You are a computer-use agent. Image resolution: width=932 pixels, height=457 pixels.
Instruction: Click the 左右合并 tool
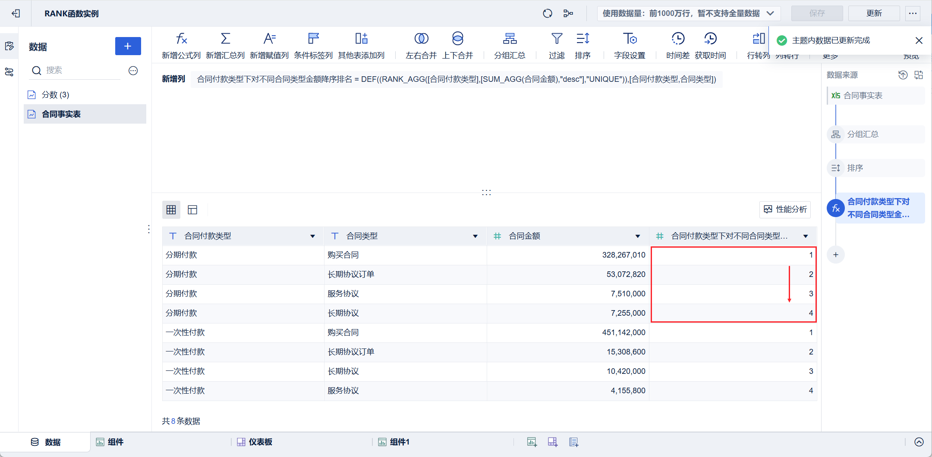tap(421, 45)
